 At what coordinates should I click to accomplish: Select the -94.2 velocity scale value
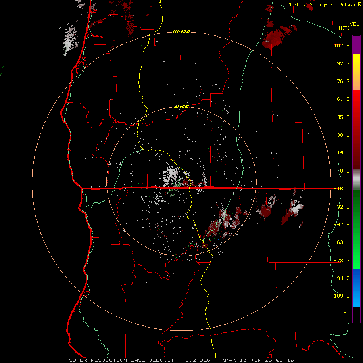tap(342, 278)
